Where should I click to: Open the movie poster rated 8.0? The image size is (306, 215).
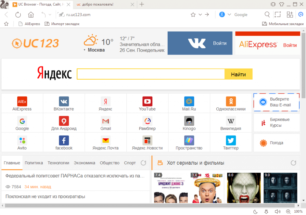(x=244, y=188)
